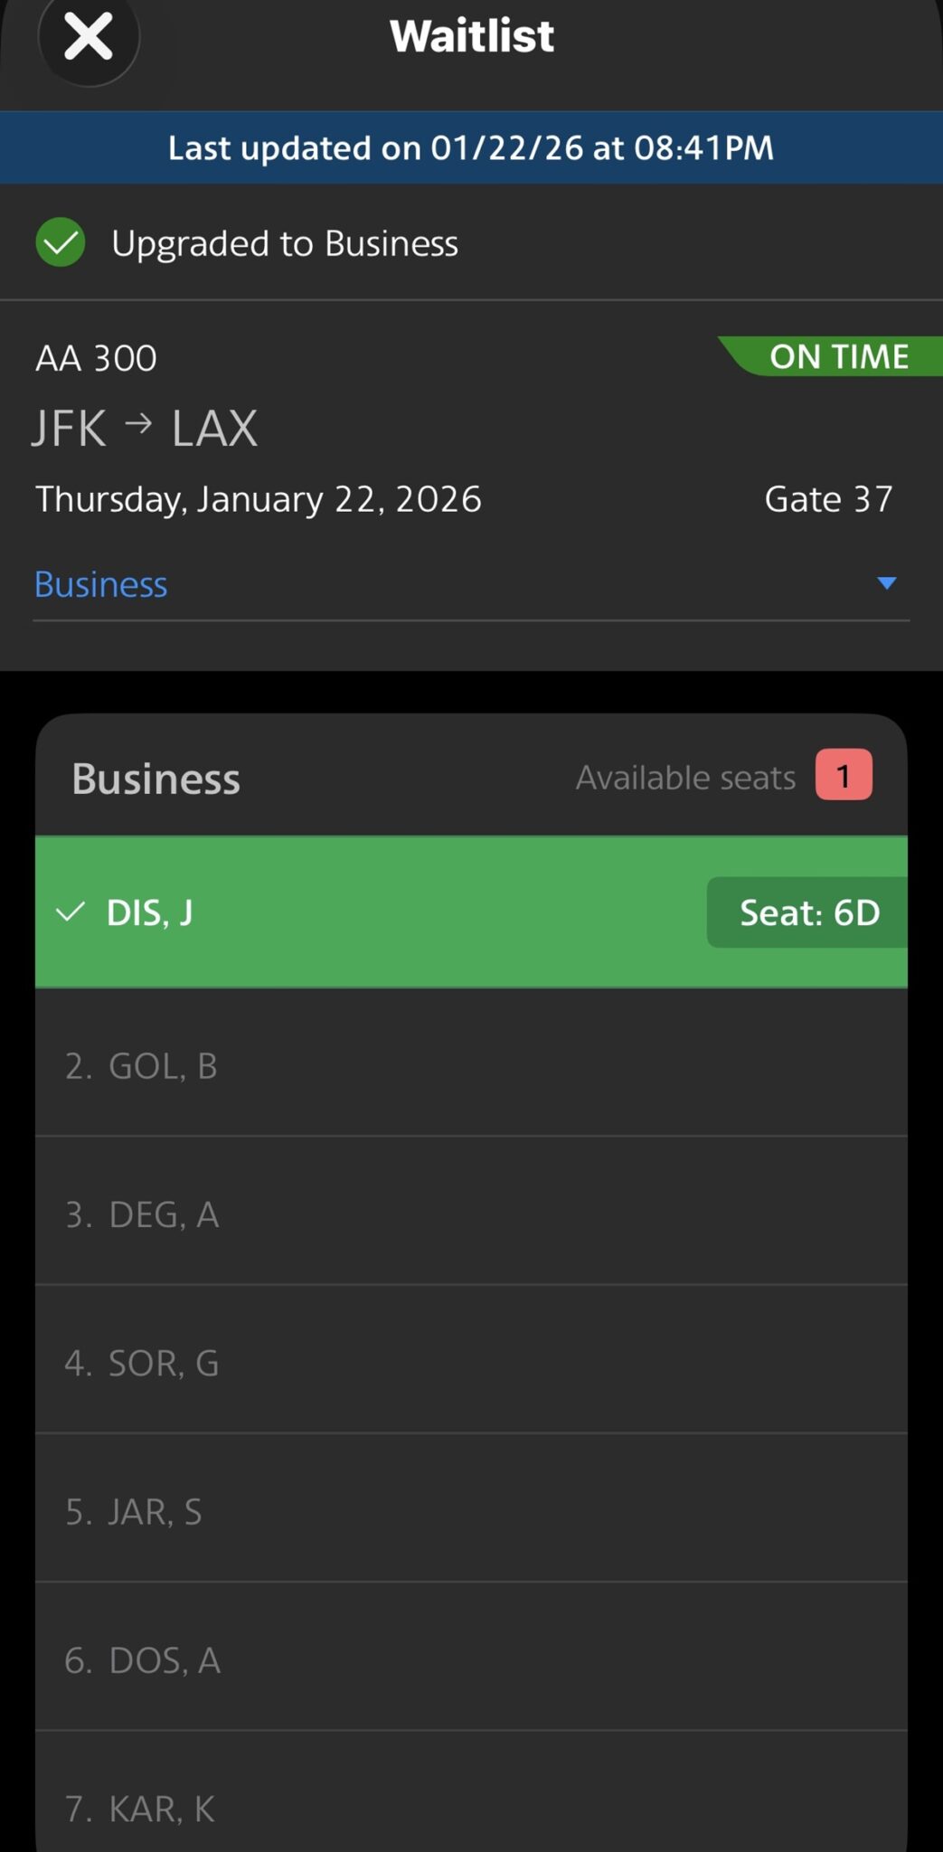Select the highlighted DIS, J row
This screenshot has width=943, height=1852.
362,912
